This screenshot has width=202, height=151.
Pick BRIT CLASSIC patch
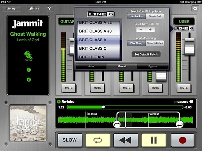(99, 48)
